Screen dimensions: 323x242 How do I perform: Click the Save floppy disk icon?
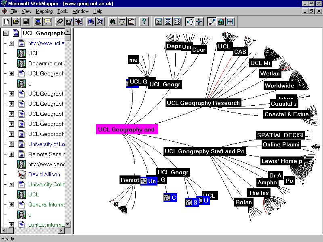tap(26, 22)
